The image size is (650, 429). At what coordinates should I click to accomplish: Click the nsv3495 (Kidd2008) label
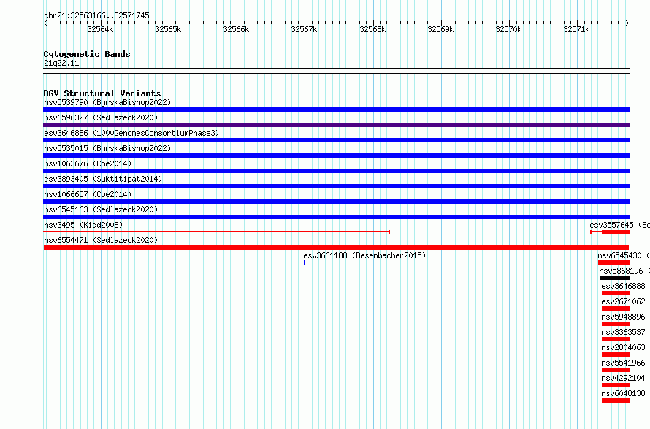click(x=83, y=225)
